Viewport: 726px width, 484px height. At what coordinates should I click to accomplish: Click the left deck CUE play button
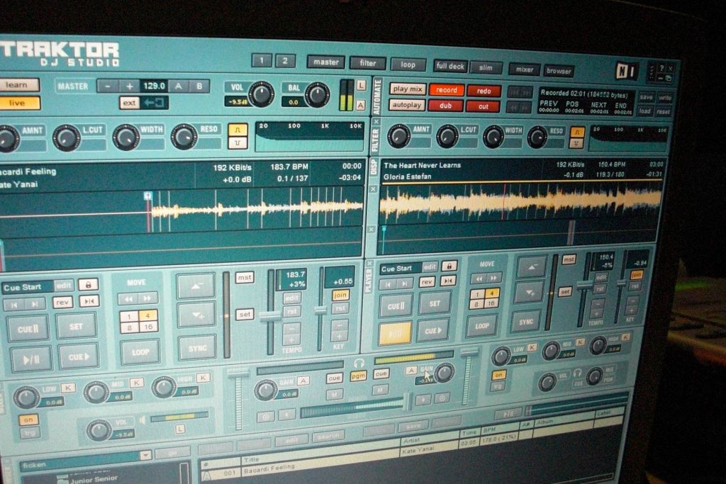tap(78, 356)
